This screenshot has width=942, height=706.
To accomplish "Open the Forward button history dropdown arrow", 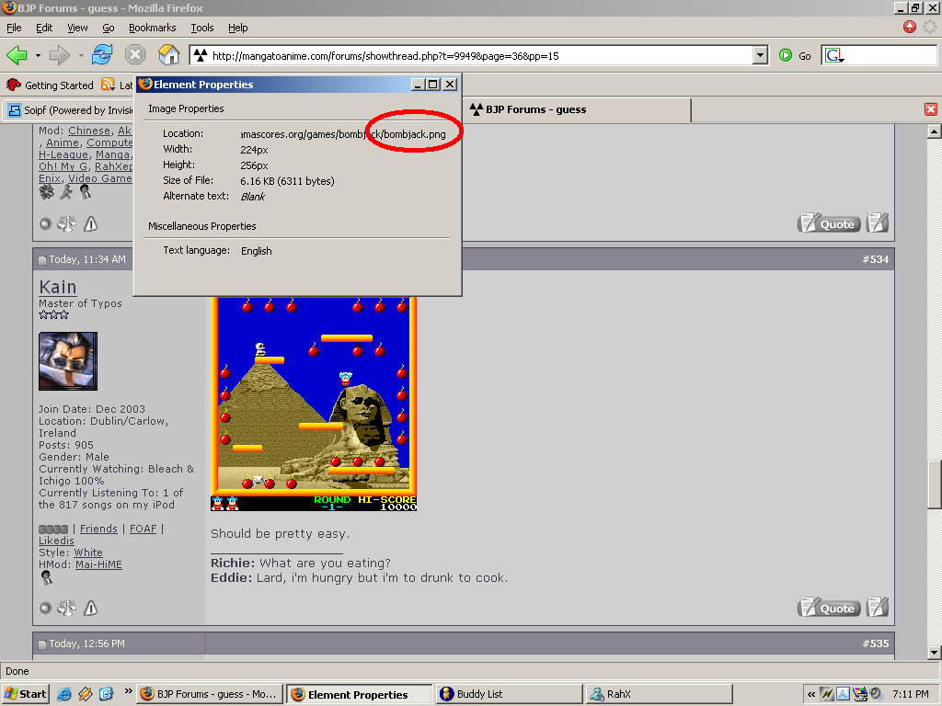I will [x=81, y=56].
